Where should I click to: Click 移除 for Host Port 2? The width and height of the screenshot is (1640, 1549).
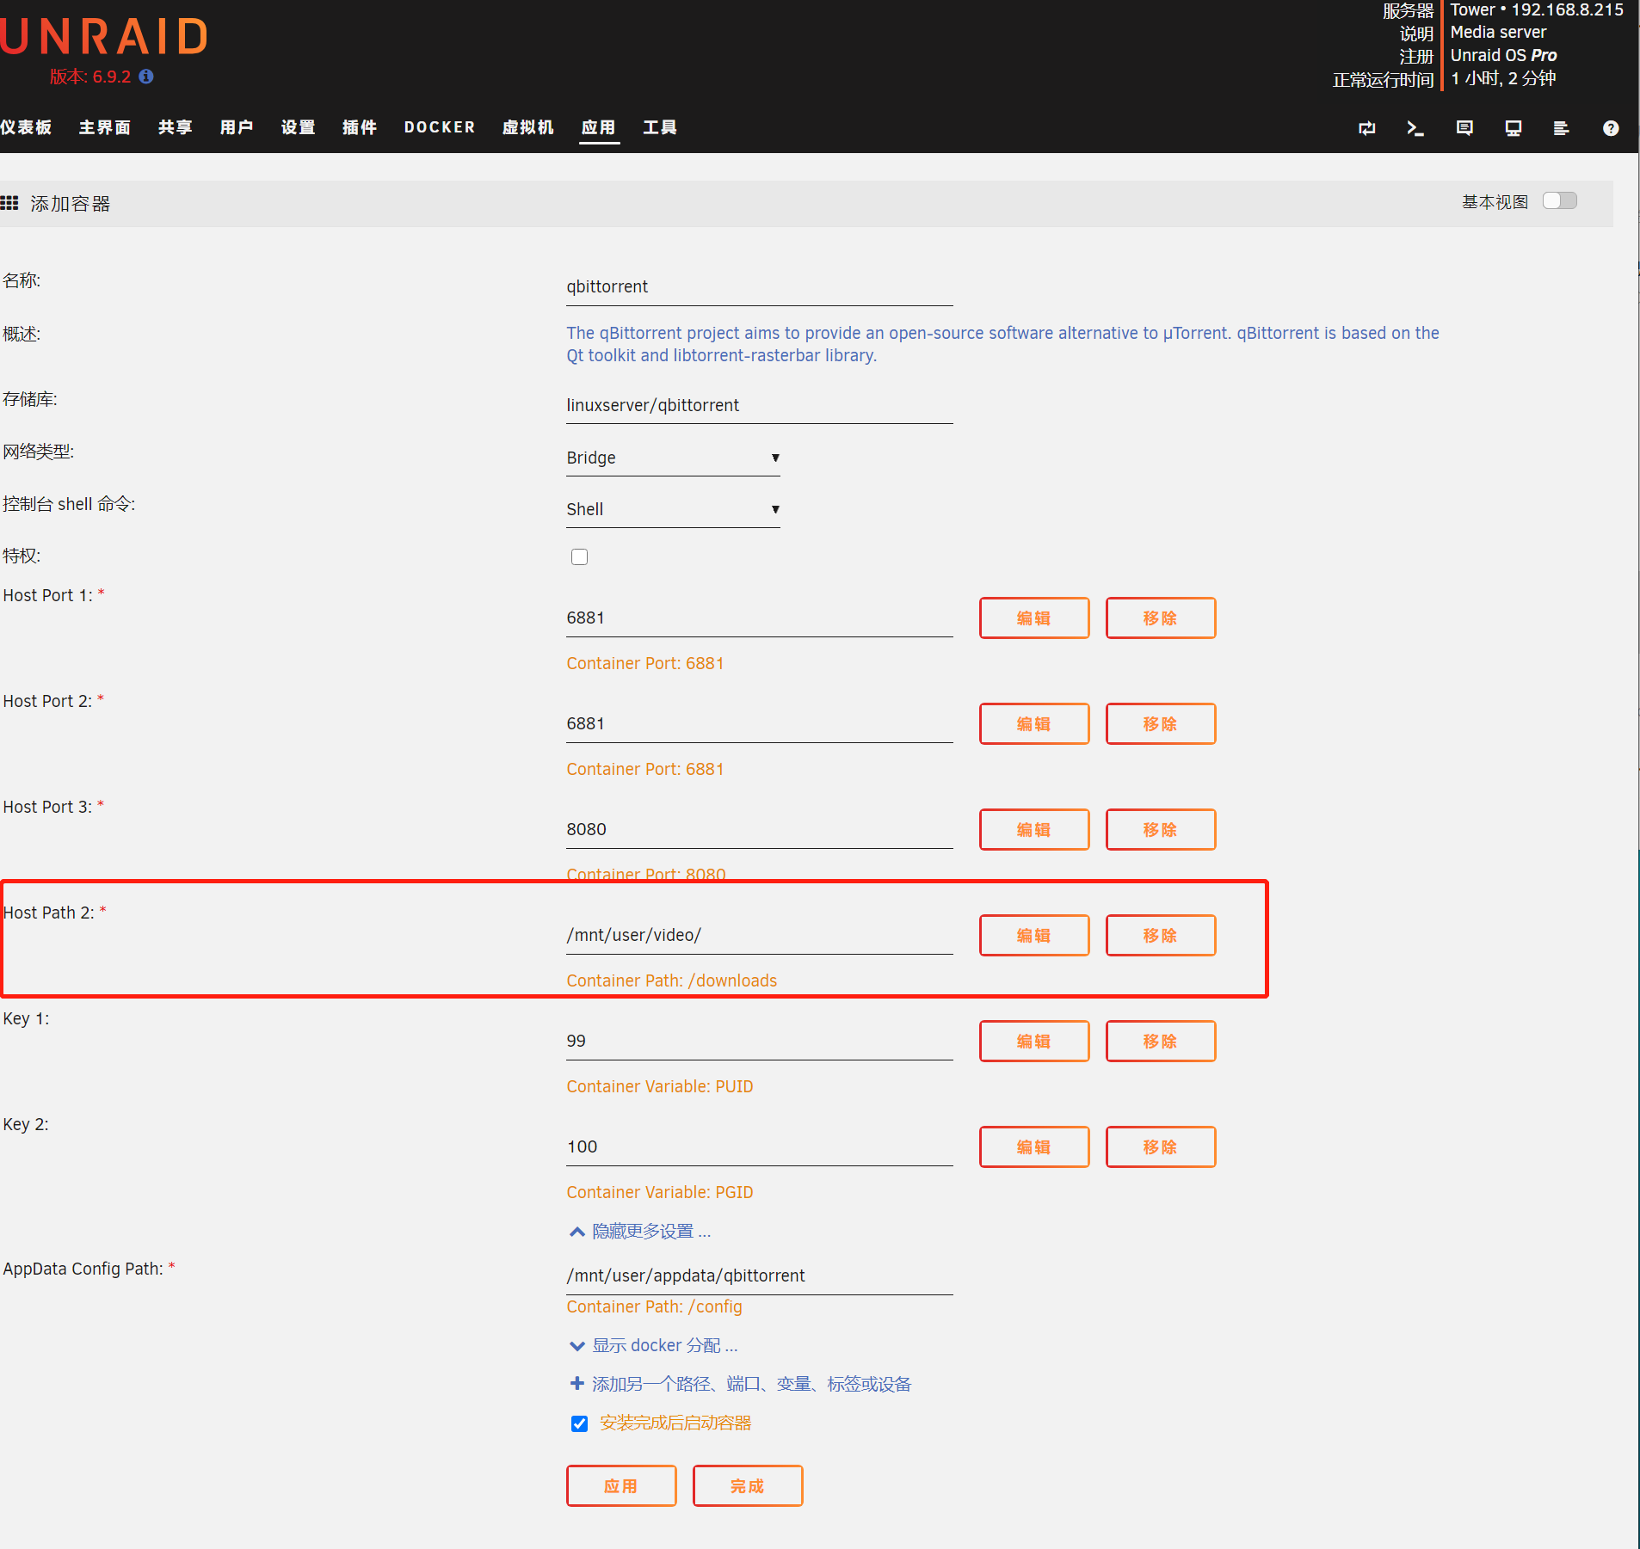[x=1161, y=723]
